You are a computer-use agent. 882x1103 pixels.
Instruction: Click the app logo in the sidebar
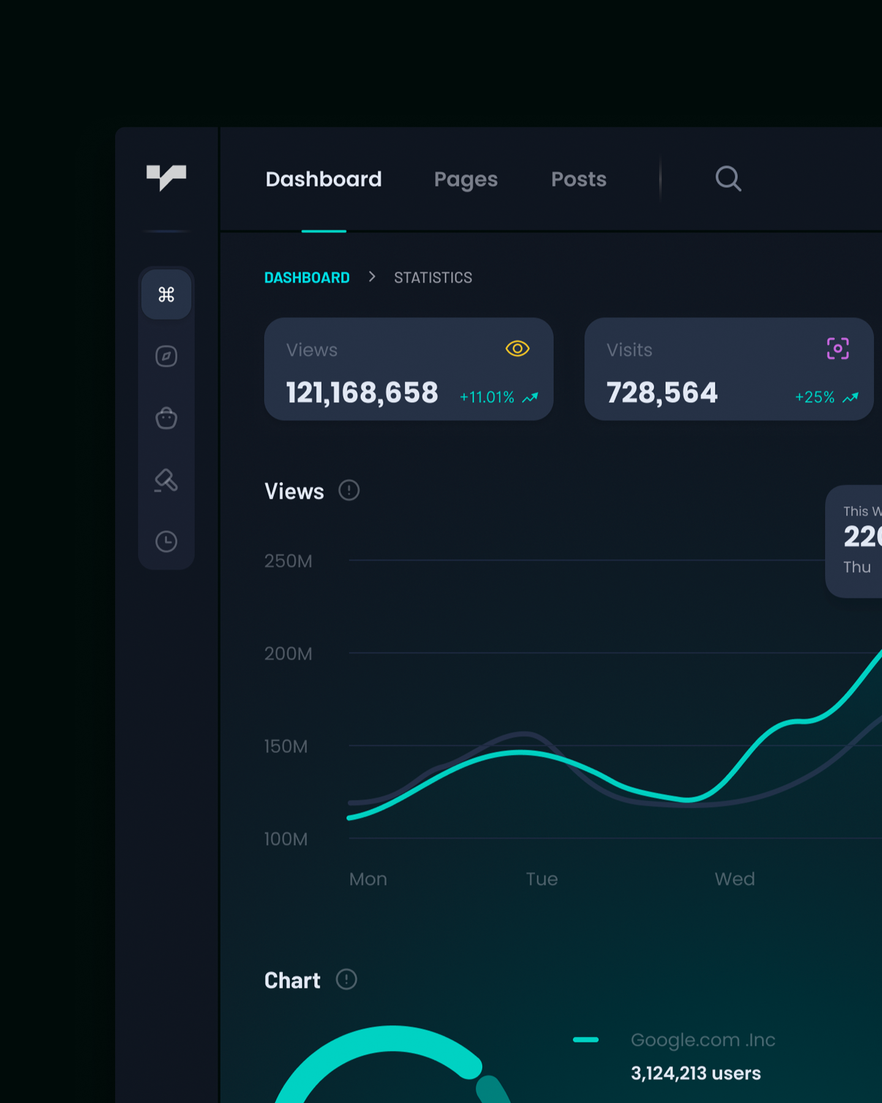click(x=166, y=177)
